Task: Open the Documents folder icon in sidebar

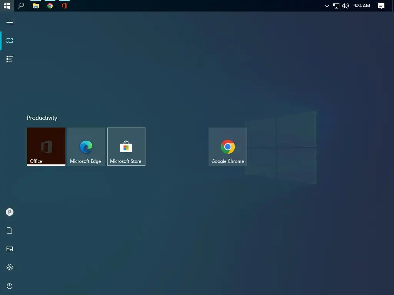Action: pos(10,230)
